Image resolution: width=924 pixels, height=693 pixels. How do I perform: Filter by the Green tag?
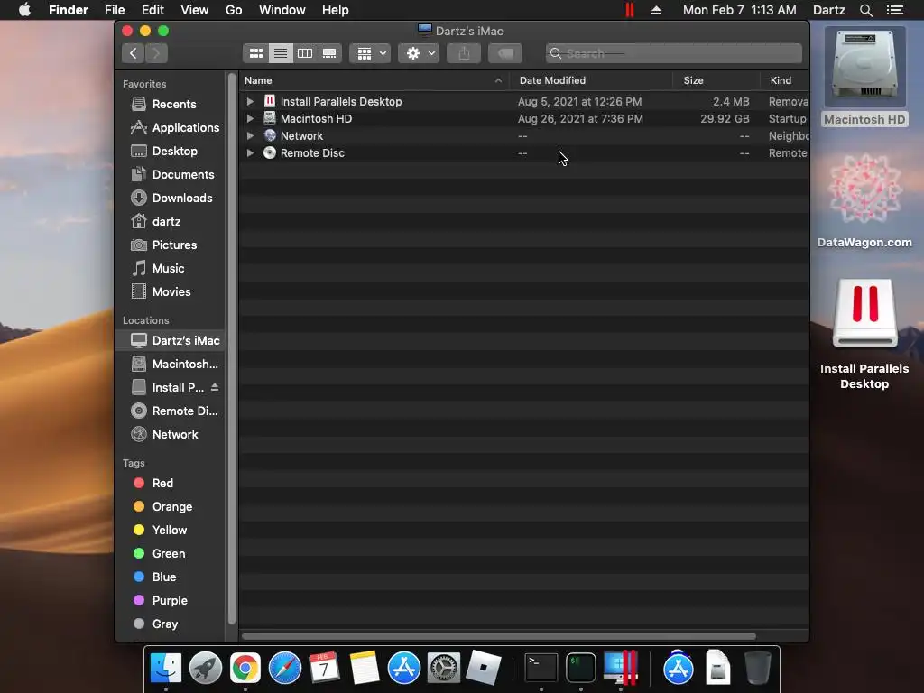point(170,554)
